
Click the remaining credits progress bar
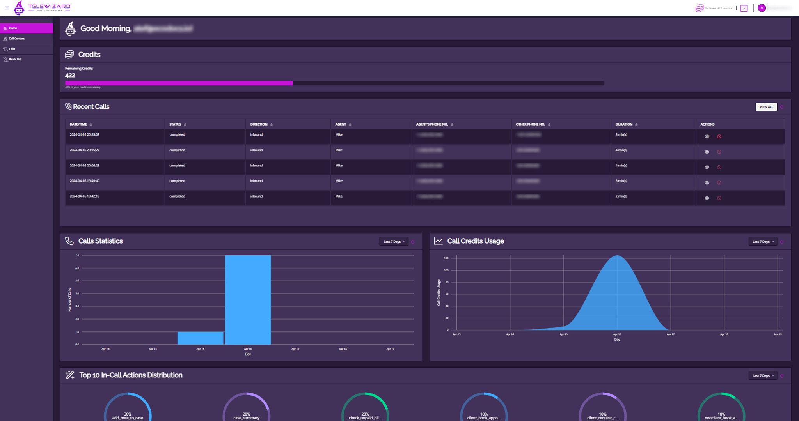point(334,83)
